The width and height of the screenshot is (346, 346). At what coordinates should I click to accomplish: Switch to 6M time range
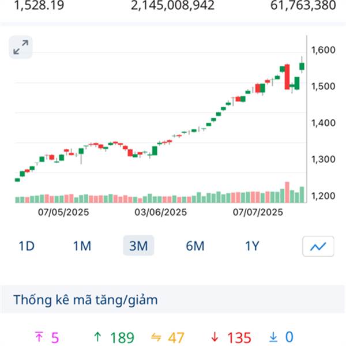click(x=195, y=246)
